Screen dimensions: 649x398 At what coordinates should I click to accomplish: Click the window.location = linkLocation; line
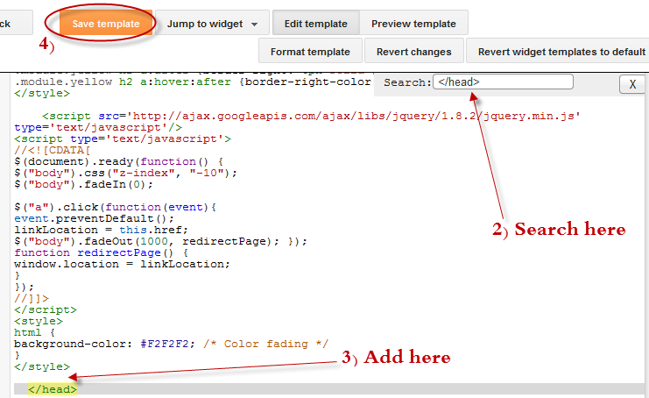coord(122,264)
